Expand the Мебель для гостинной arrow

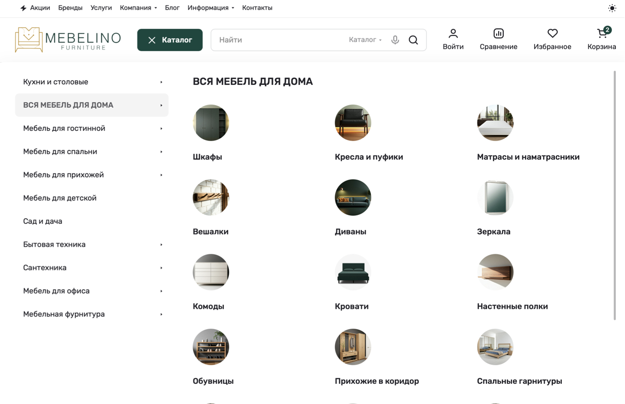tap(161, 128)
